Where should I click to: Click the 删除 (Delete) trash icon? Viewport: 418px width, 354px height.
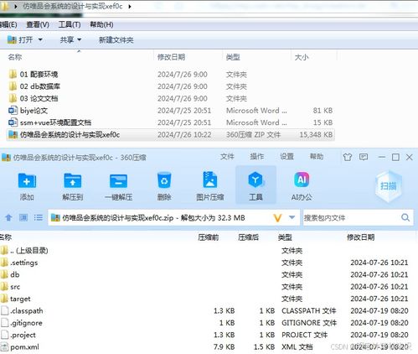click(x=164, y=180)
